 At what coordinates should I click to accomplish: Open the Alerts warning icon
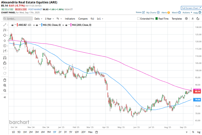(x=169, y=13)
